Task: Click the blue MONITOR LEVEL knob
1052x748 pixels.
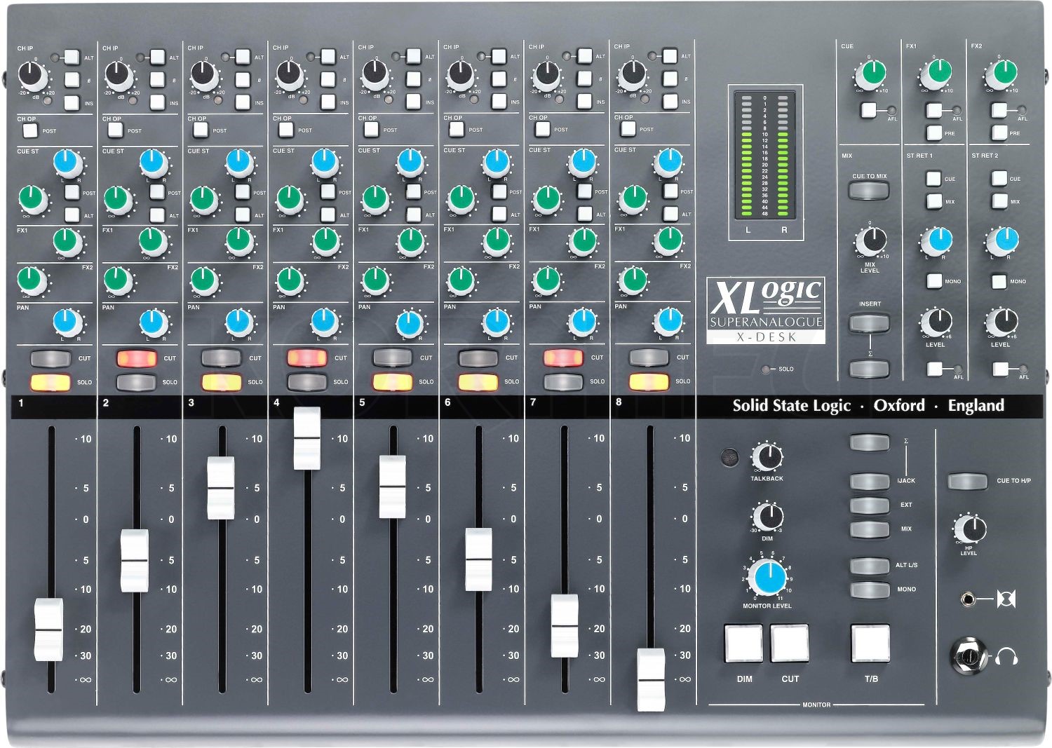Action: point(768,578)
